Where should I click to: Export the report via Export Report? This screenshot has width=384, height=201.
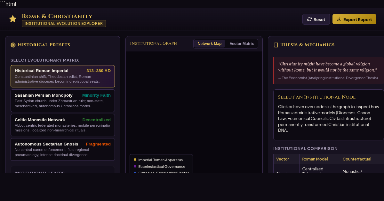pos(354,19)
